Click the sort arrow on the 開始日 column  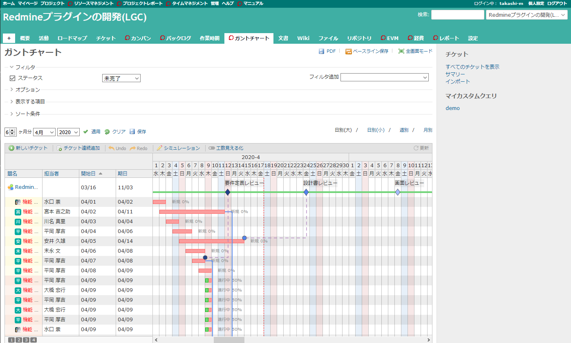101,174
